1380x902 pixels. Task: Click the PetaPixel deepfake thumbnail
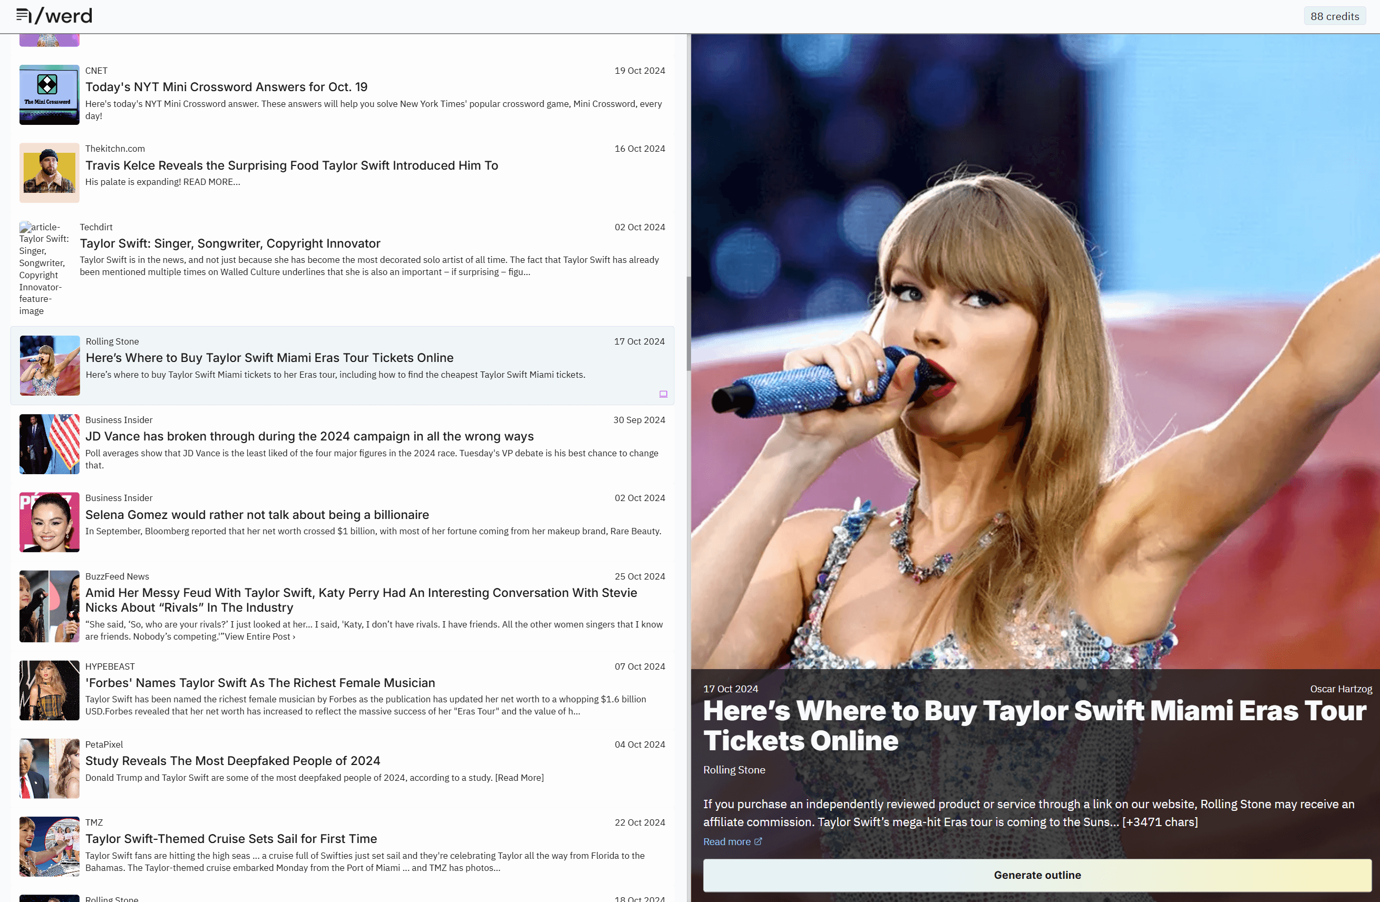click(50, 769)
